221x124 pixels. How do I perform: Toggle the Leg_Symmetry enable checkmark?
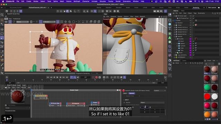193,55
